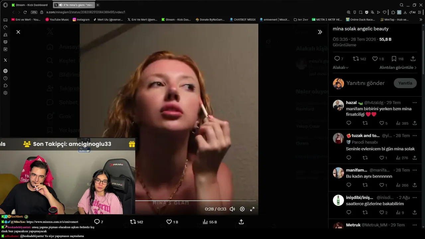Like the Bu kadın aynı bennnnnn reply
This screenshot has width=425, height=239.
(x=382, y=185)
